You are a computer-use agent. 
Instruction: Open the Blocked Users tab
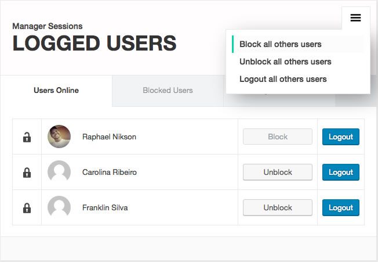click(168, 91)
